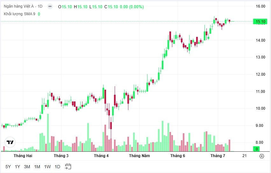Click the 1D interval label beside symbol name

click(40, 6)
